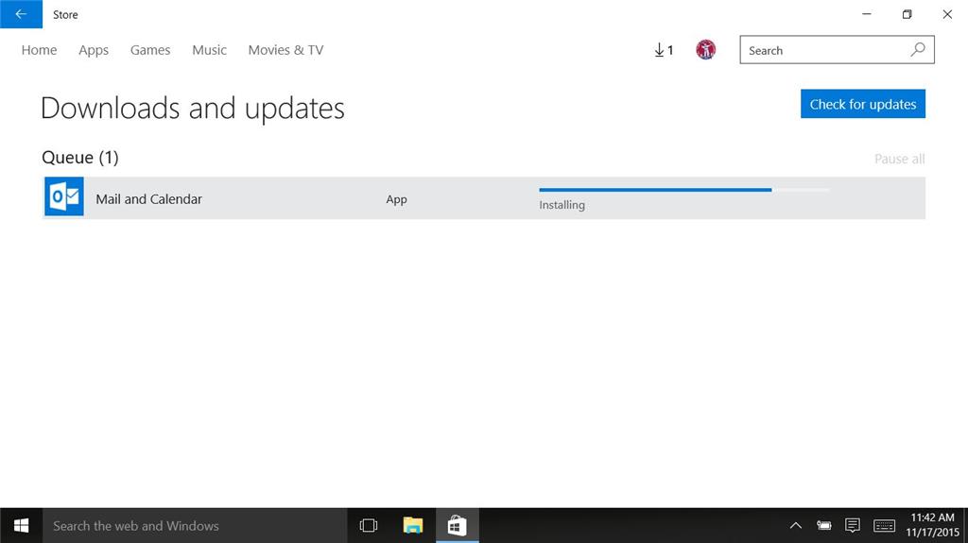
Task: Click the App type label
Action: 396,199
